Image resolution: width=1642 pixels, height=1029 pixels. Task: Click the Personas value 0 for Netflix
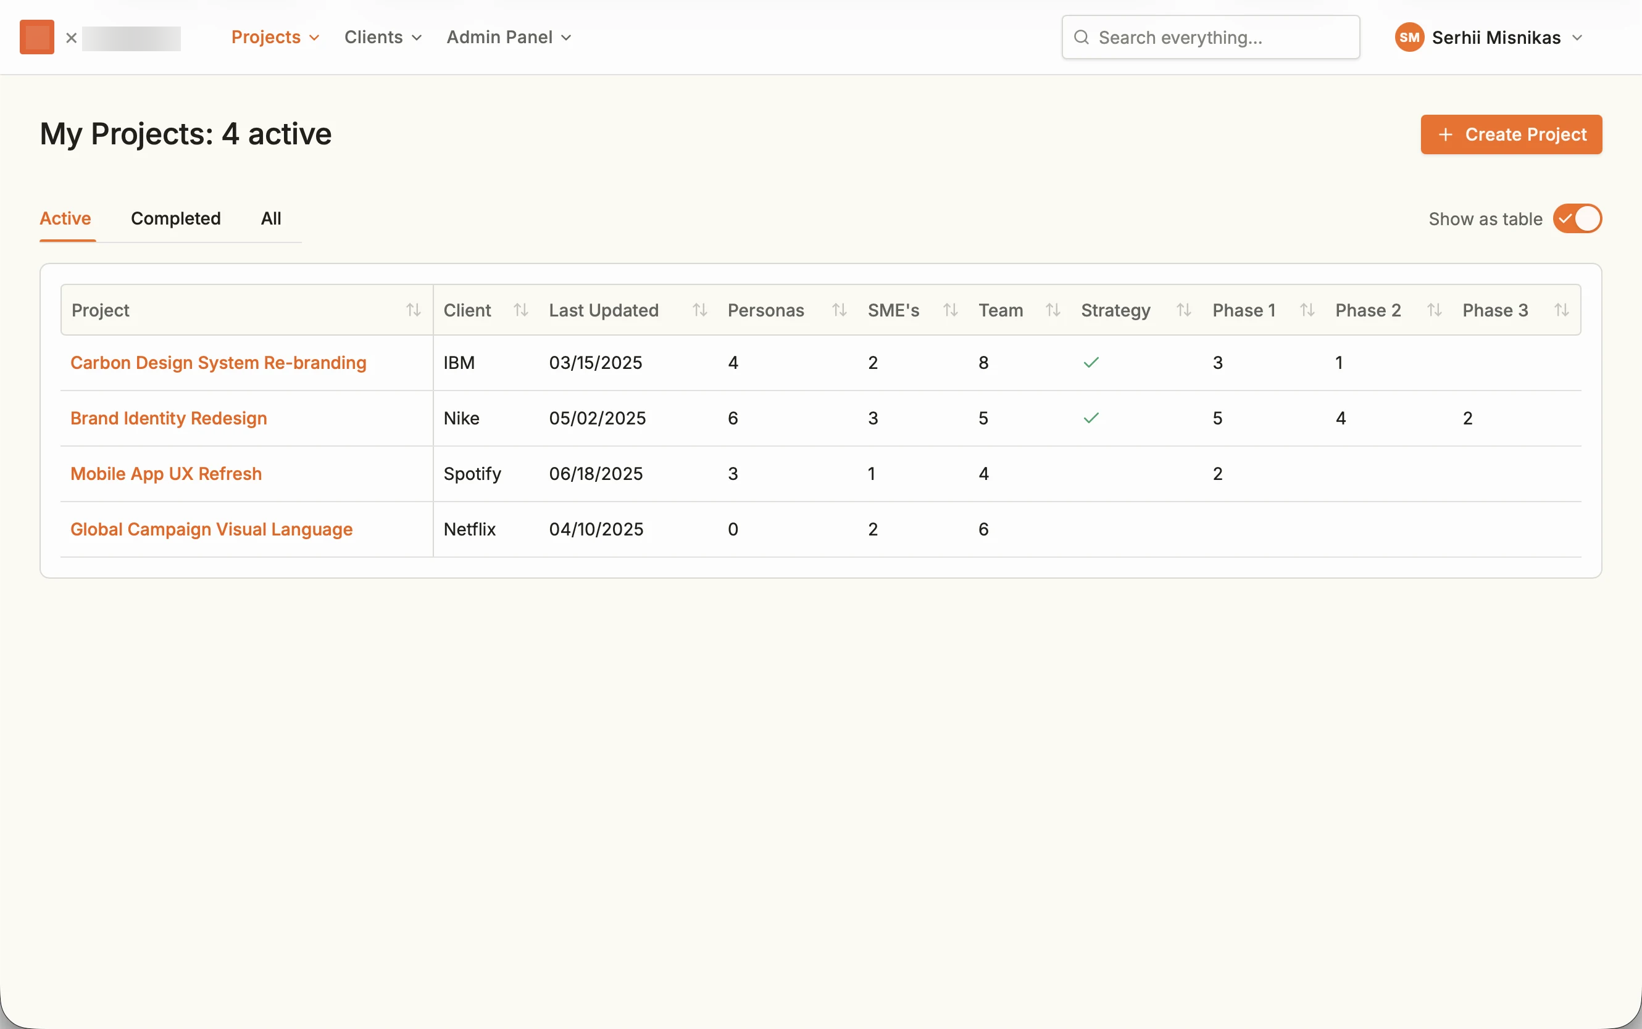[x=733, y=529]
